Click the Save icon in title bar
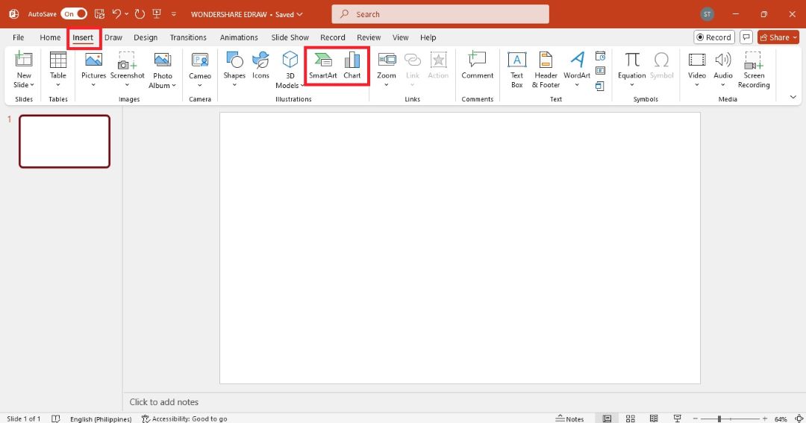The width and height of the screenshot is (806, 423). pos(100,14)
